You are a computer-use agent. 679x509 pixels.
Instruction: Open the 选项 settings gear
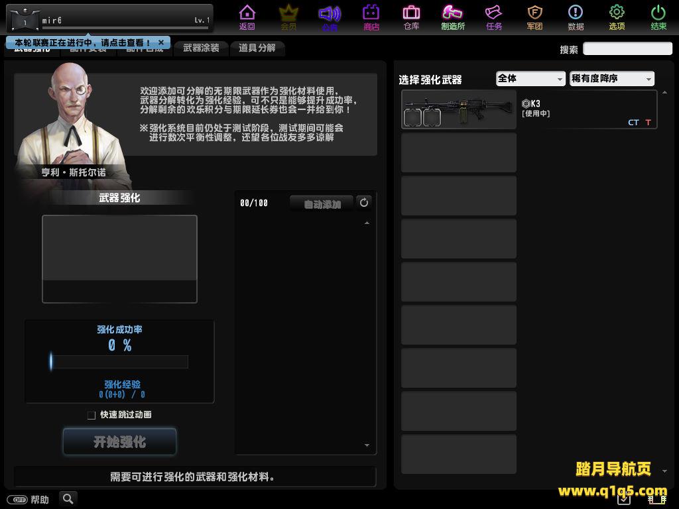pyautogui.click(x=617, y=17)
